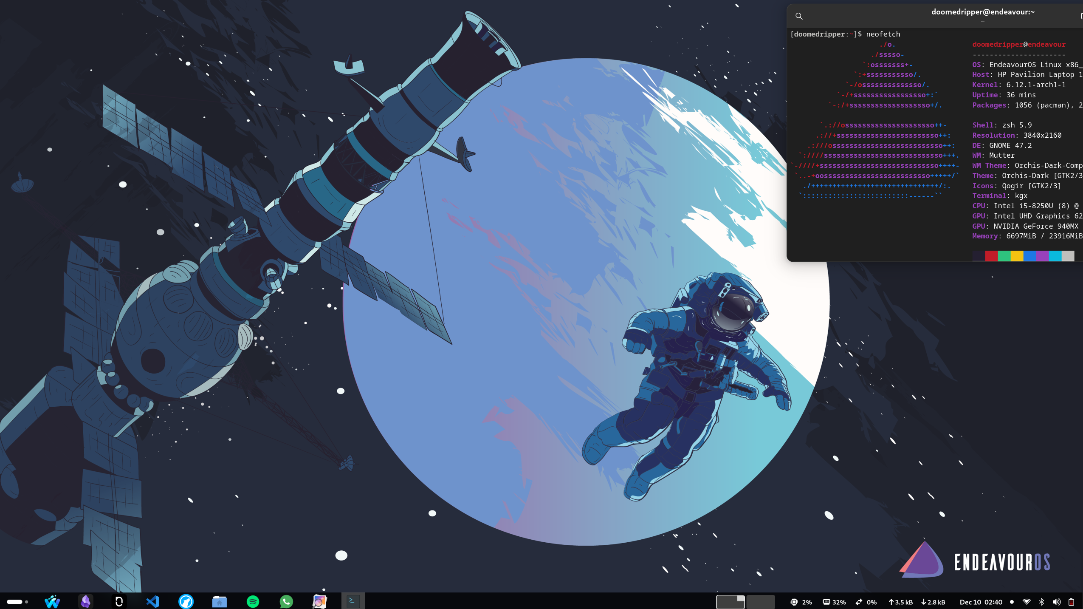Screen dimensions: 1083x609
Task: Click the low battery tray icon
Action: pyautogui.click(x=1072, y=602)
